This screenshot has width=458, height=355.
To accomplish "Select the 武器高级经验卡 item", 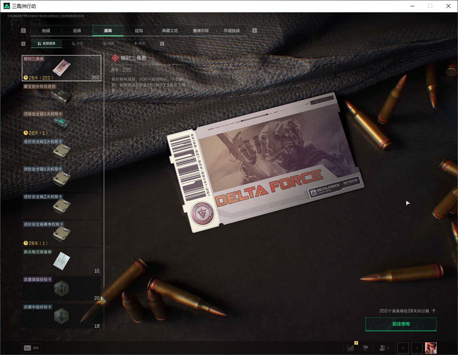I will (x=62, y=288).
